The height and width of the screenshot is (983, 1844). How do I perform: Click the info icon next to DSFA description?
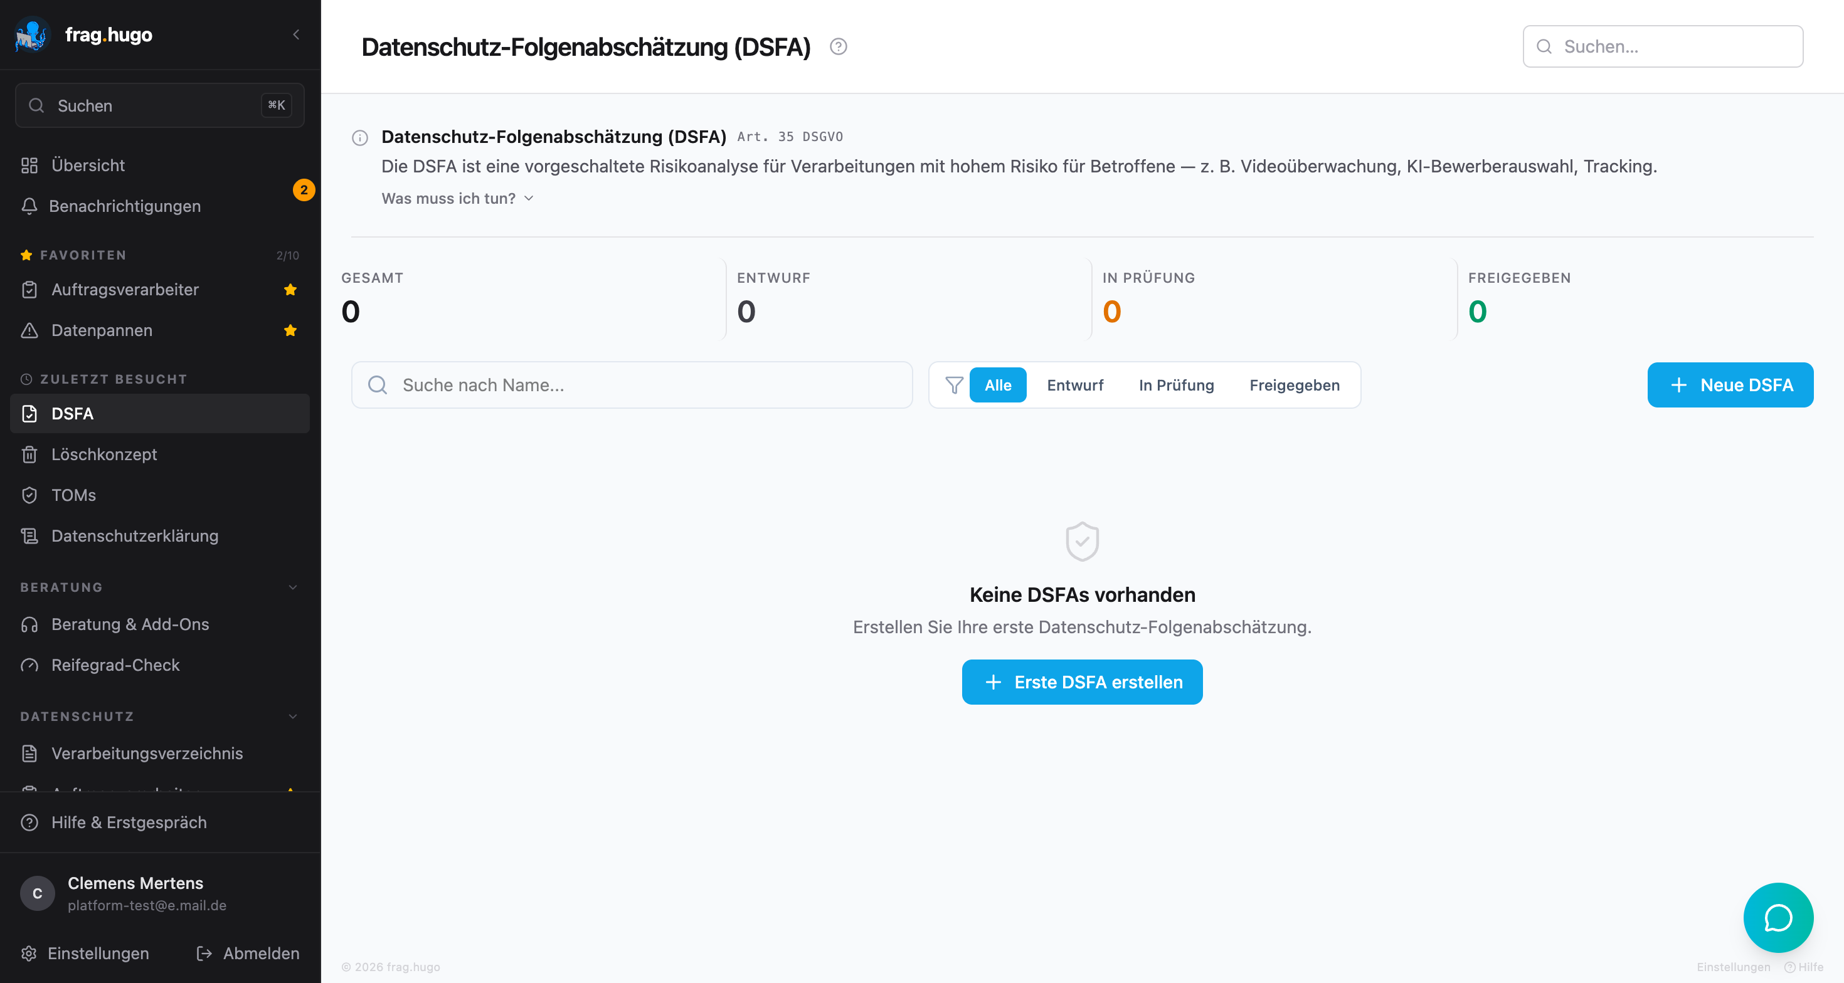360,137
